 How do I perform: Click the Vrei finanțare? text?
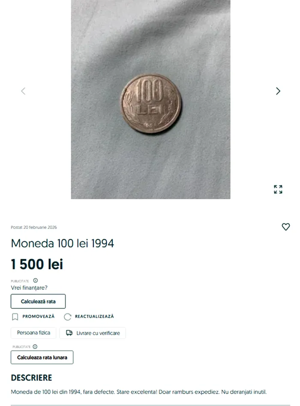point(29,288)
